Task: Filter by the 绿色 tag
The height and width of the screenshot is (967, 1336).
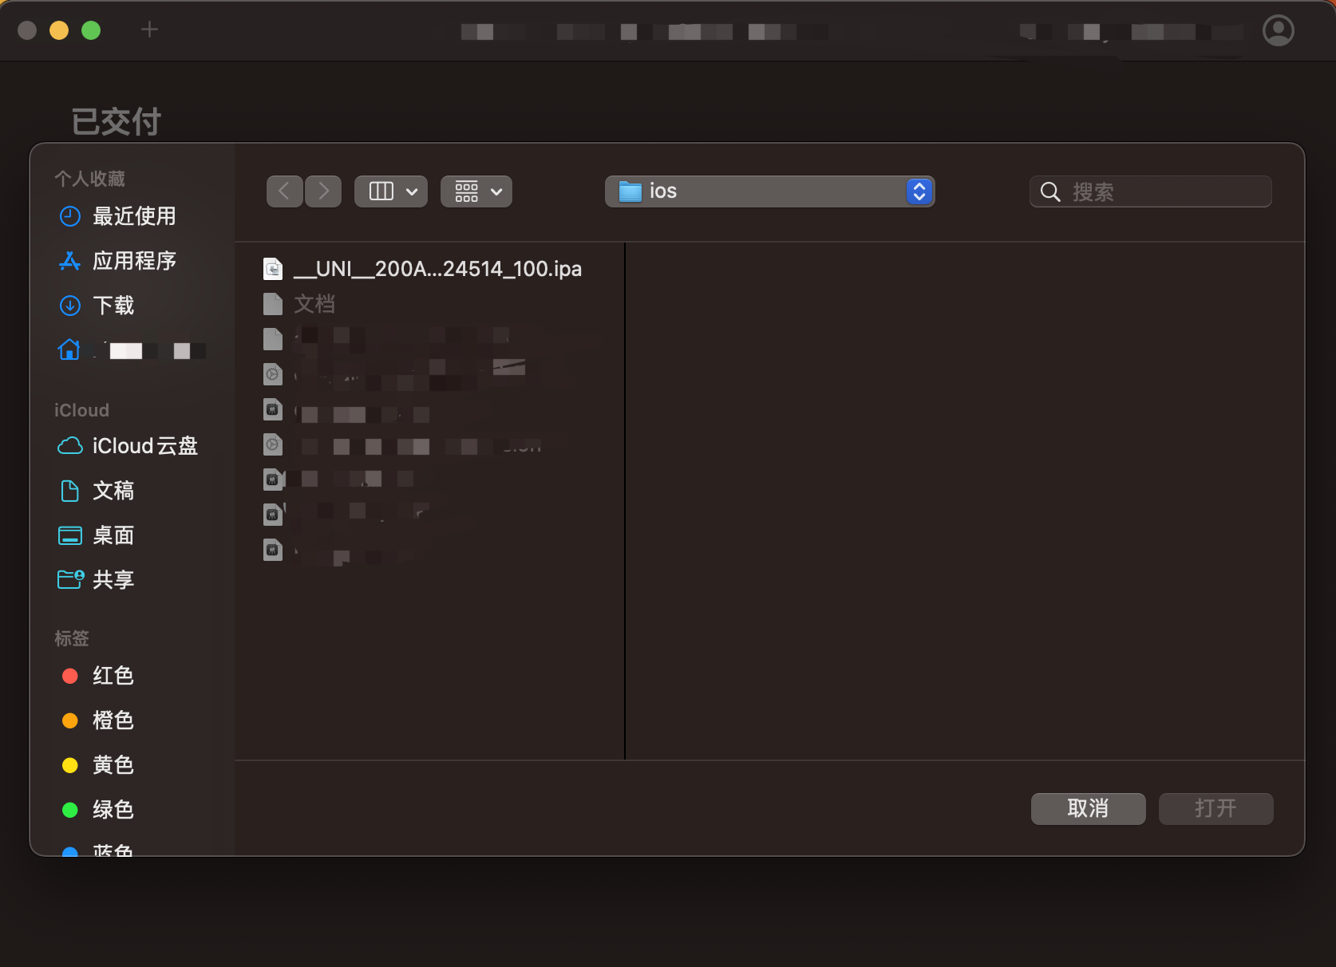Action: (x=113, y=810)
